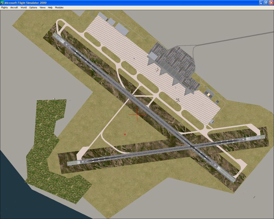This screenshot has height=219, width=274.
Task: Click the point where runways intersect
Action: 193,147
